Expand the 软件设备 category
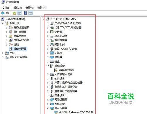Screen dimensions: 147x114 click(48, 78)
